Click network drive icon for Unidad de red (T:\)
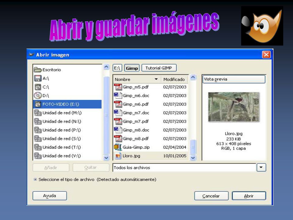 (38, 147)
